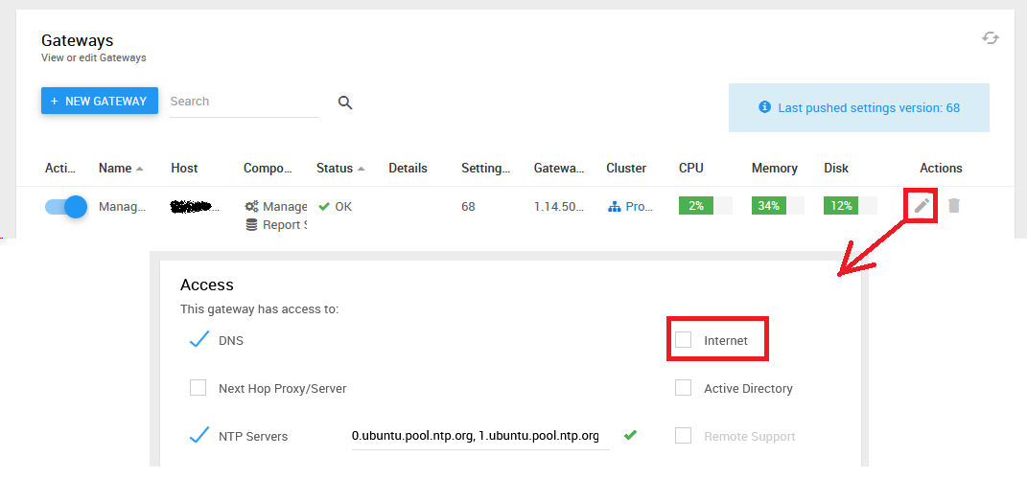Click the Disk usage 12% bar

pyautogui.click(x=850, y=206)
